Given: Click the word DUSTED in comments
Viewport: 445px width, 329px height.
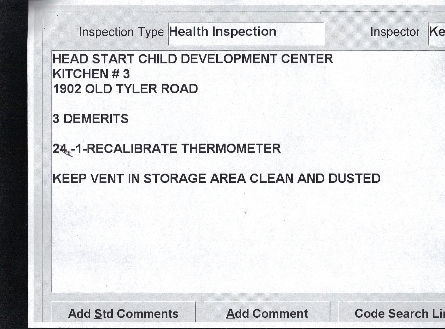Looking at the screenshot, I should (354, 179).
